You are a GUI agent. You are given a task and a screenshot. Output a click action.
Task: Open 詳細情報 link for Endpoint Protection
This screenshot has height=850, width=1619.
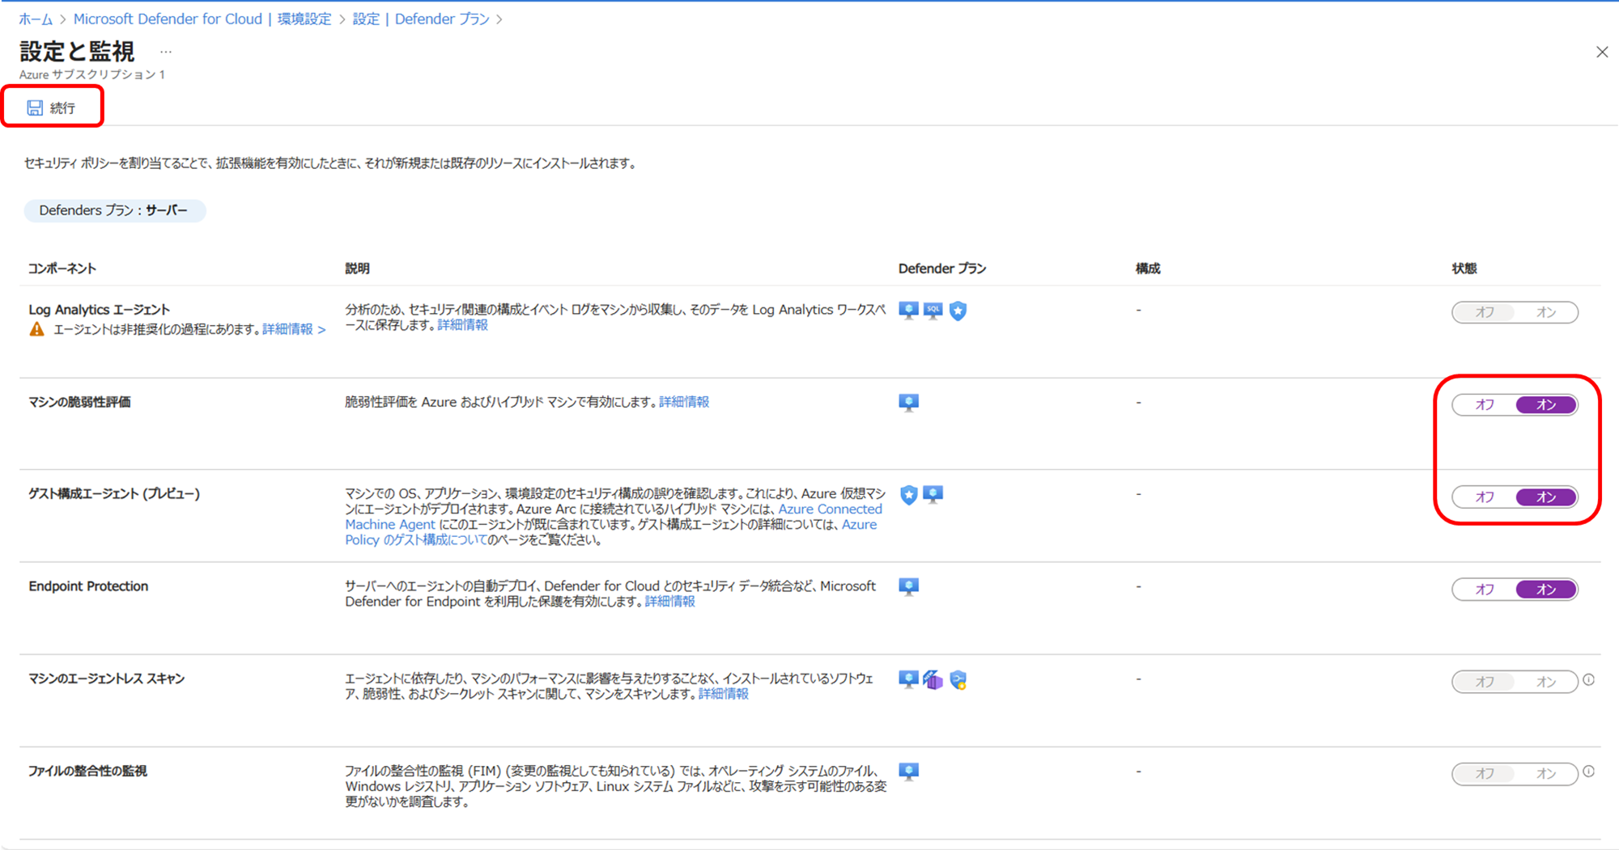tap(669, 601)
